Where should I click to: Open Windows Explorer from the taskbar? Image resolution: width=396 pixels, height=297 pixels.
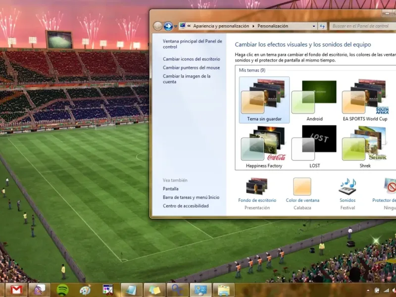point(224,290)
